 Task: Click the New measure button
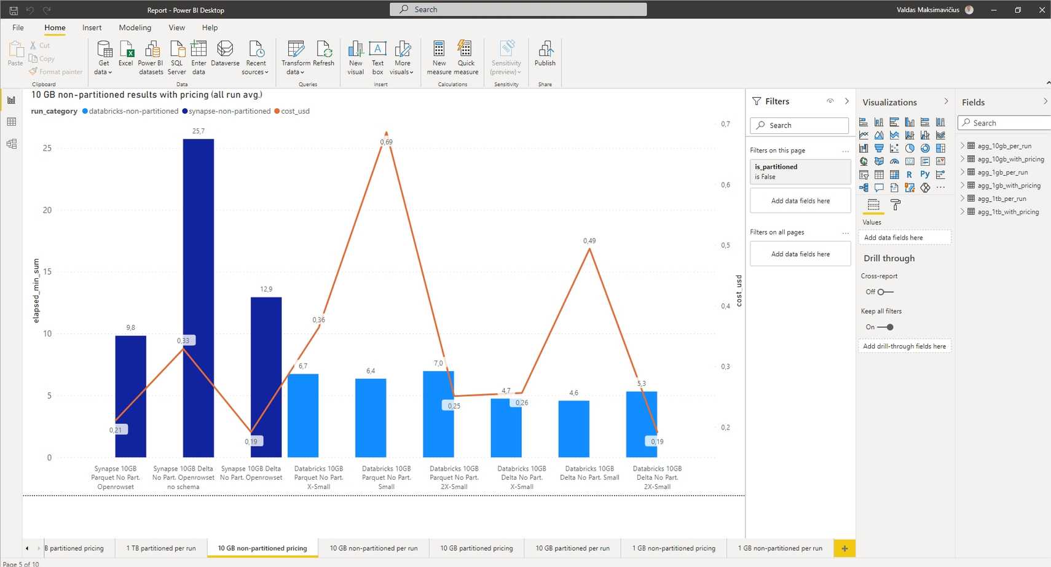(x=438, y=55)
